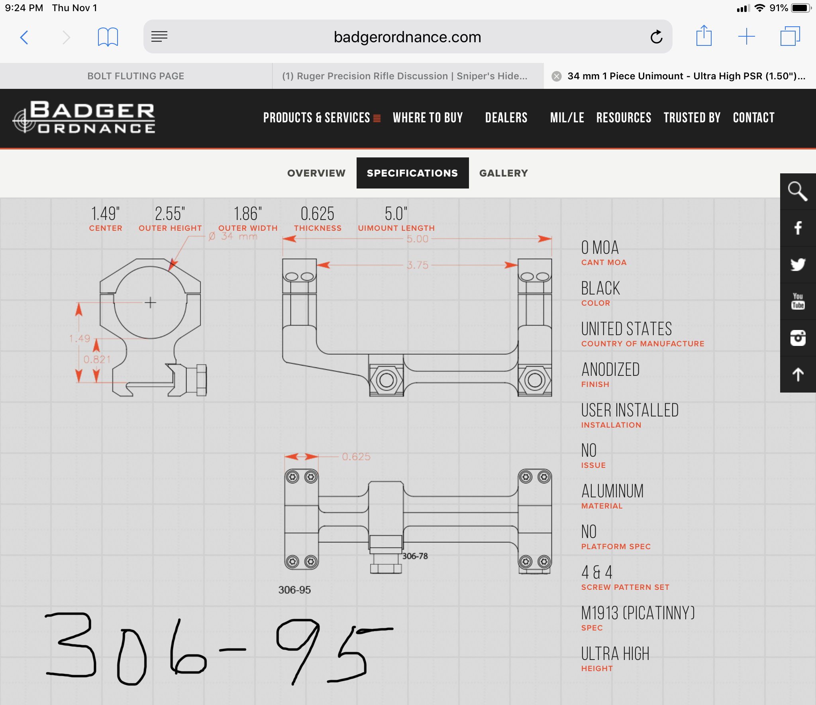The width and height of the screenshot is (816, 705).
Task: Tap the cellular signal bars icon
Action: [x=743, y=8]
